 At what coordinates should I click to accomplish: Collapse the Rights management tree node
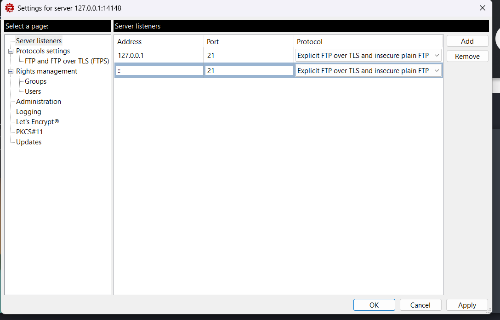point(11,71)
